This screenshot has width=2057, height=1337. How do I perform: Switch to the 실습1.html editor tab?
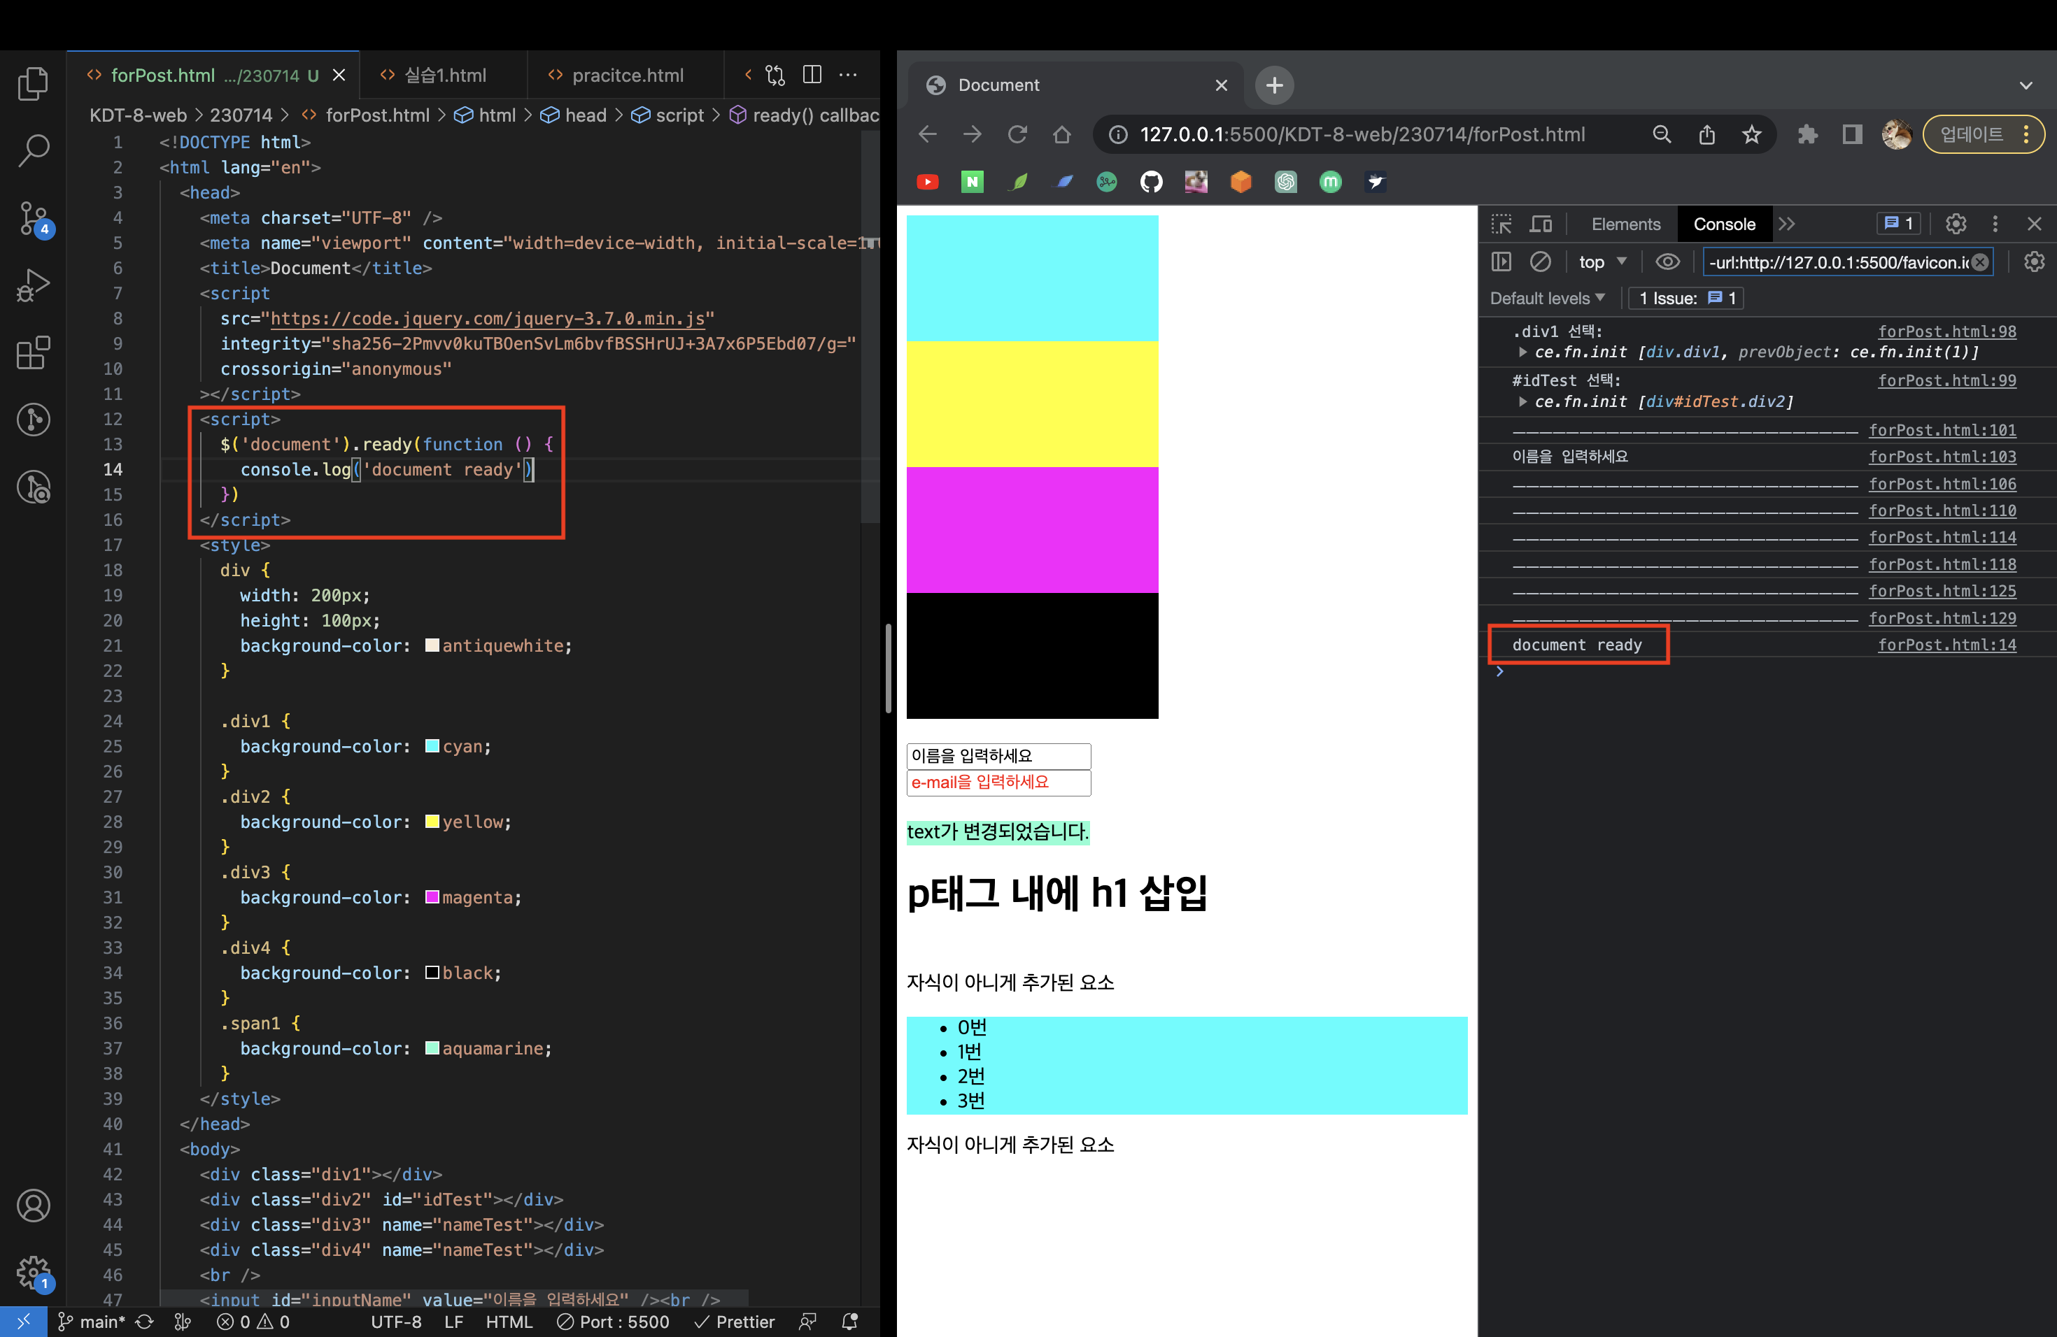click(444, 75)
